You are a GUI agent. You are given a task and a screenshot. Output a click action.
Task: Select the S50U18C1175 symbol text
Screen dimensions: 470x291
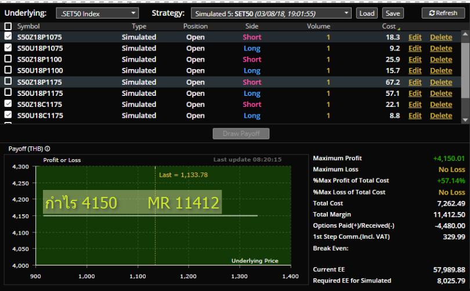point(40,116)
